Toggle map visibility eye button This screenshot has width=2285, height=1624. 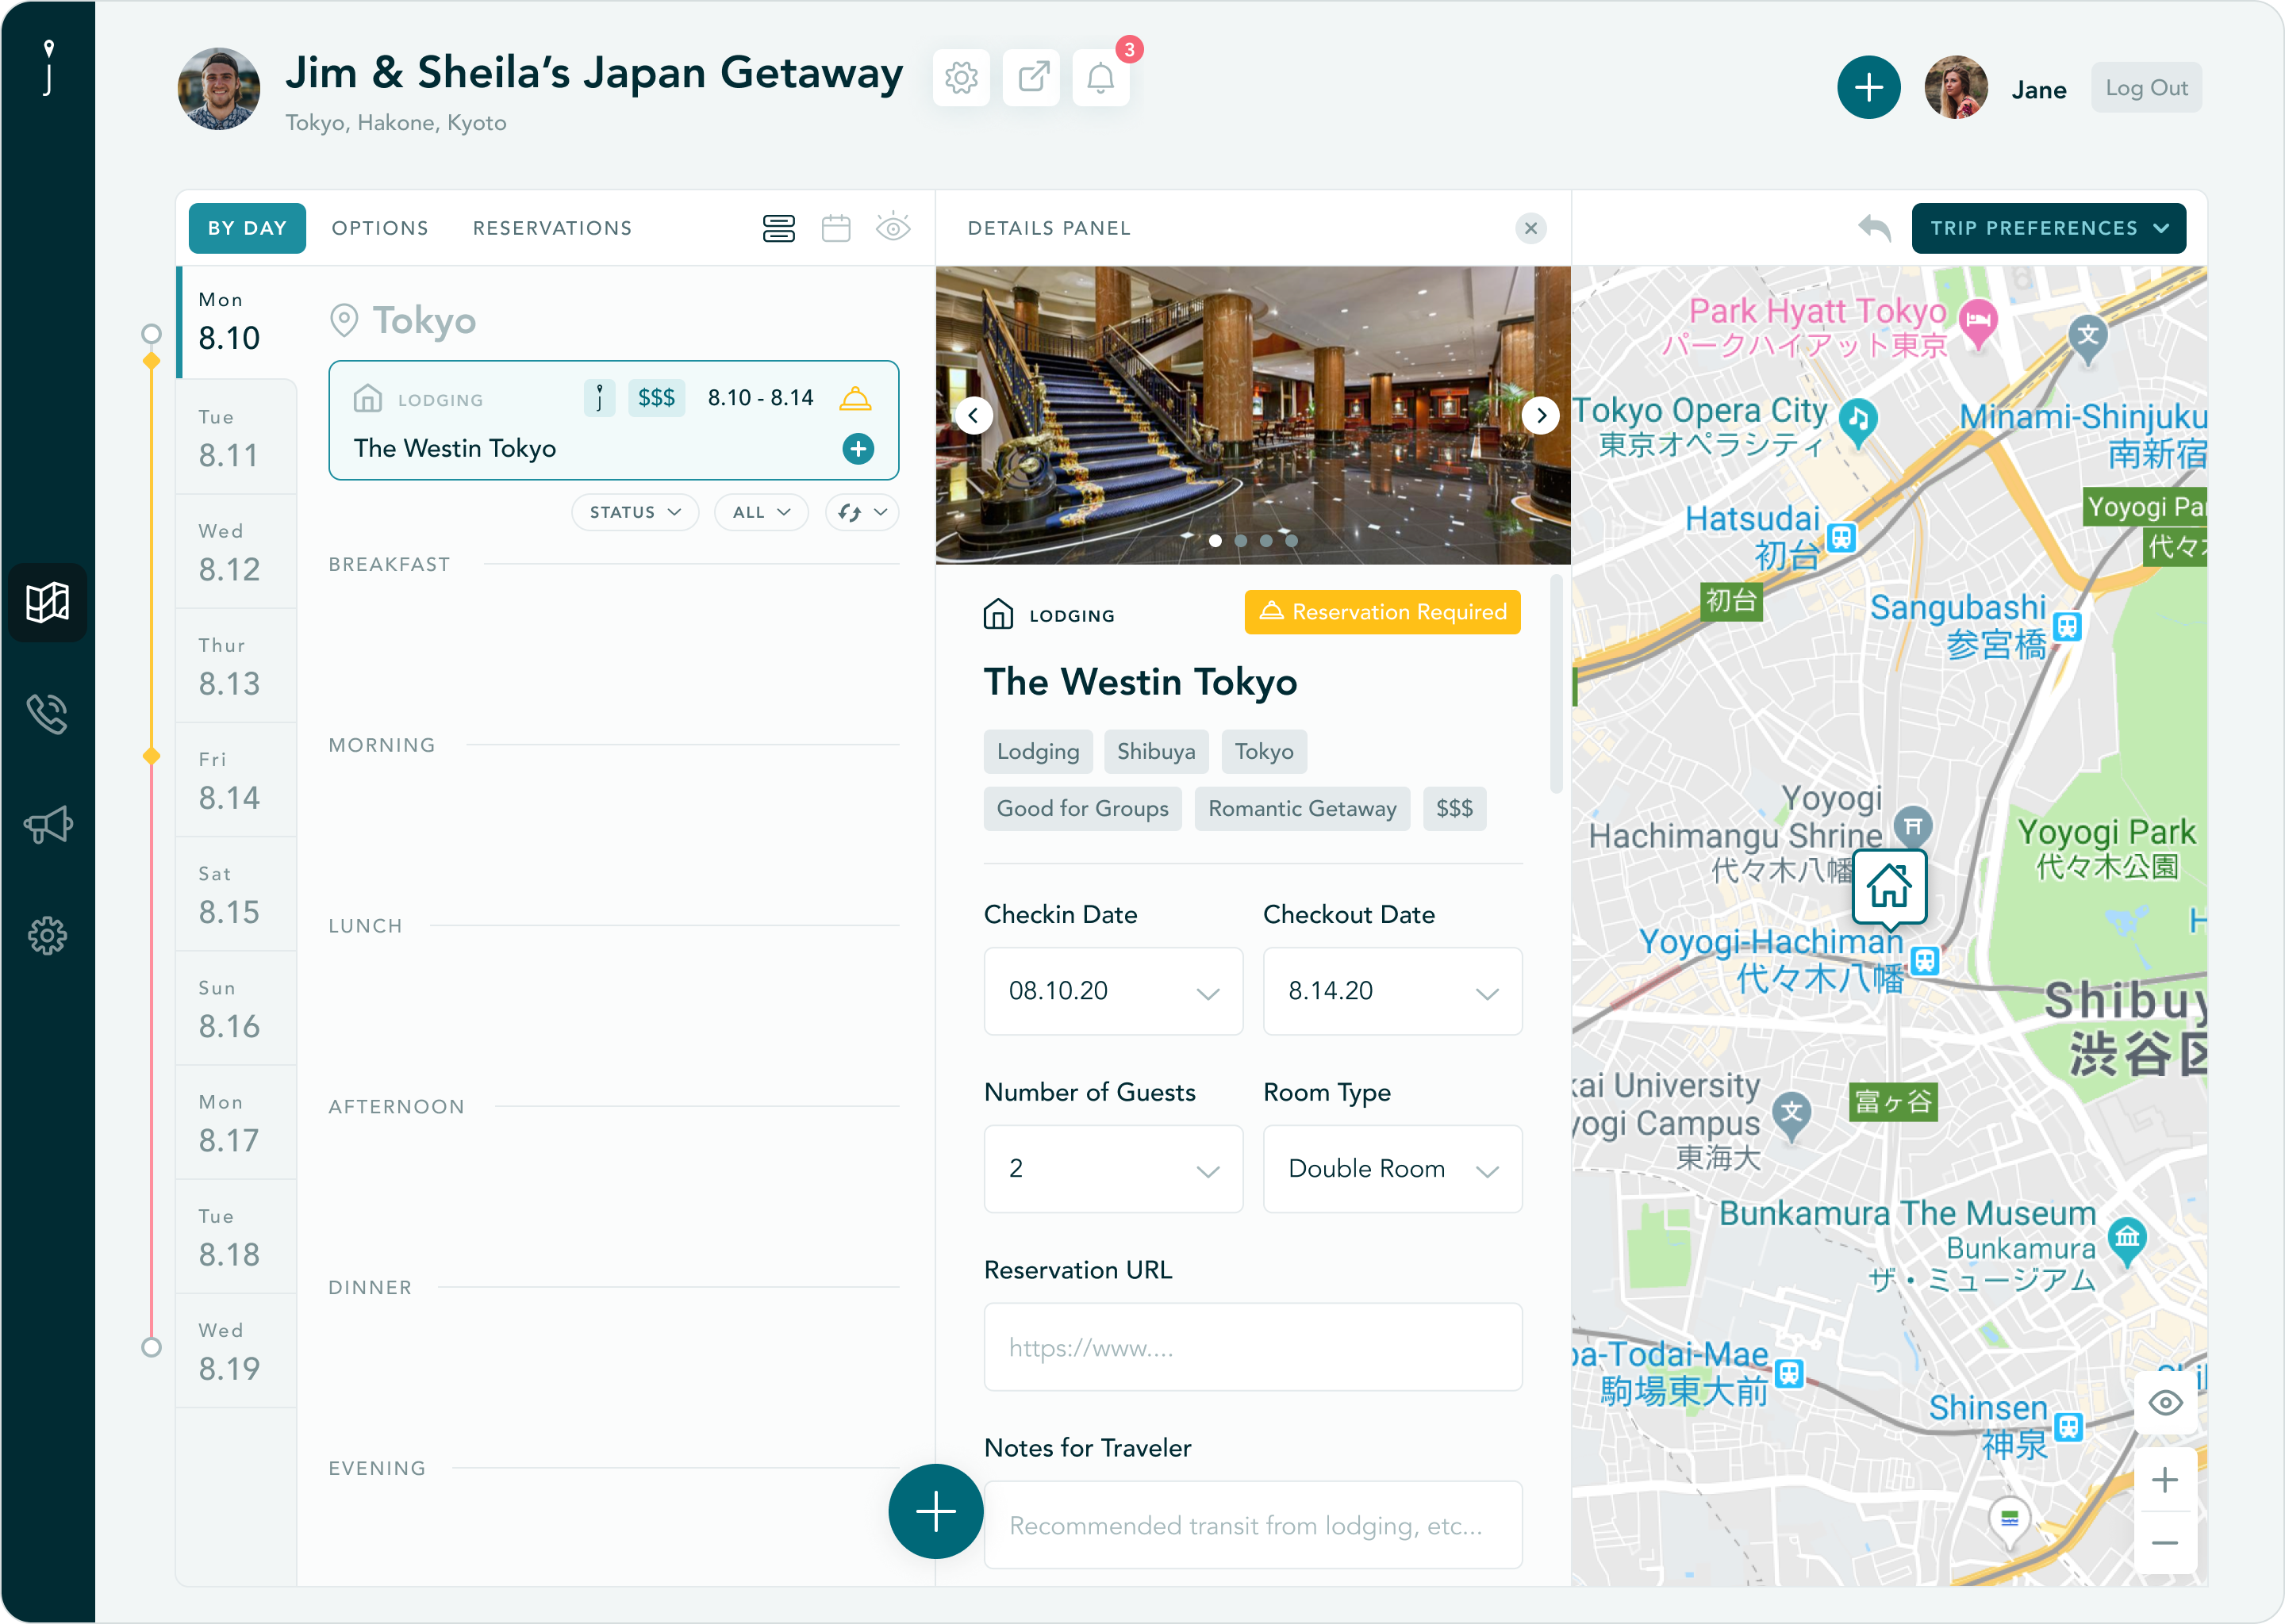pyautogui.click(x=2165, y=1402)
